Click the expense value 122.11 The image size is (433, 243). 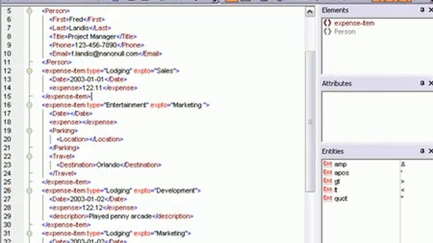(92, 88)
